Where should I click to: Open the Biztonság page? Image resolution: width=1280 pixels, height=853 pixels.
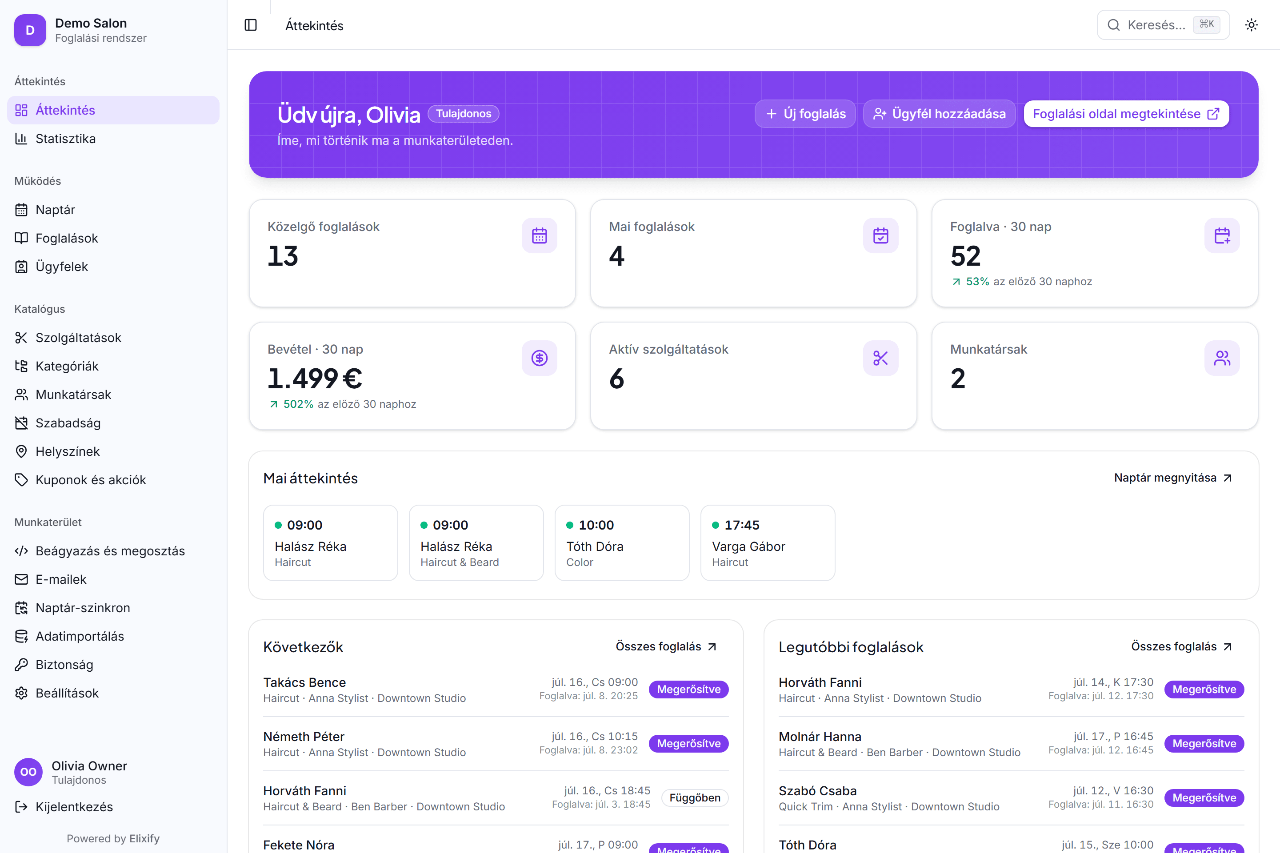(x=113, y=665)
